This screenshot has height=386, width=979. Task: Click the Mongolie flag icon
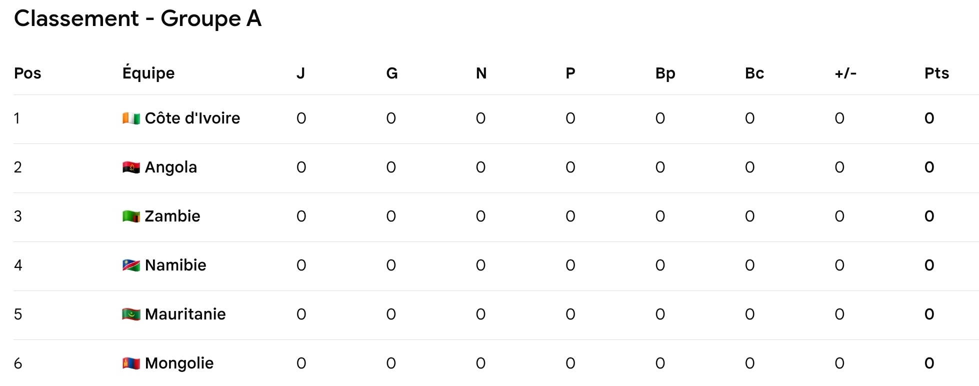click(x=131, y=363)
